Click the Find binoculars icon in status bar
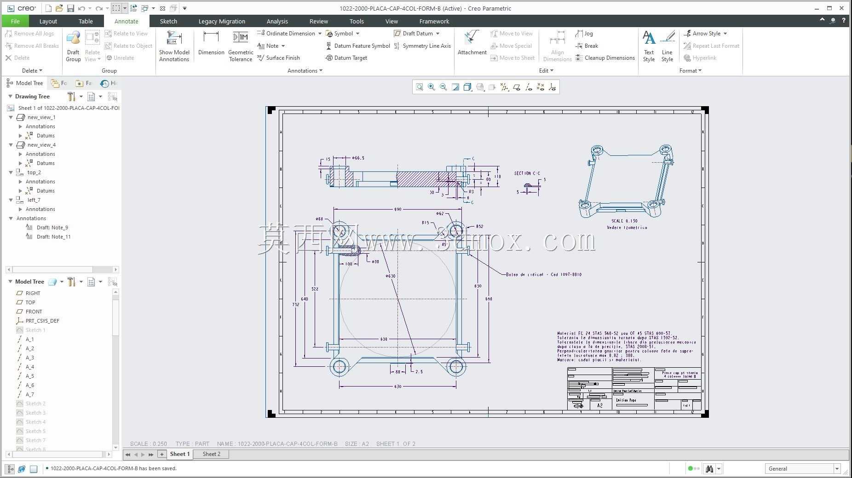Image resolution: width=852 pixels, height=478 pixels. [x=709, y=469]
